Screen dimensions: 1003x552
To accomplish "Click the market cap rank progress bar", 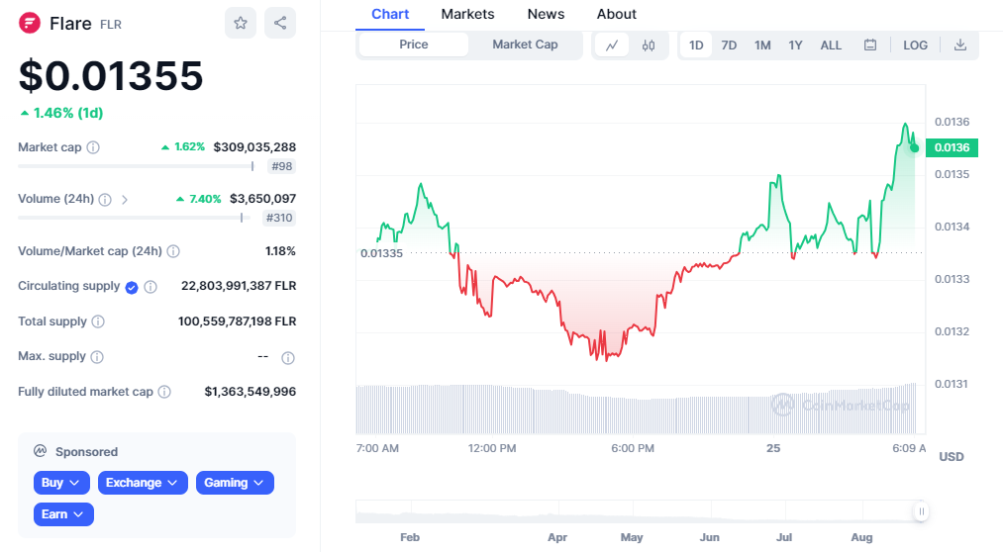I will coord(137,166).
